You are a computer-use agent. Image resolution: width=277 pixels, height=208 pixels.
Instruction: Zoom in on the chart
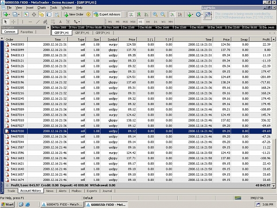155,14
